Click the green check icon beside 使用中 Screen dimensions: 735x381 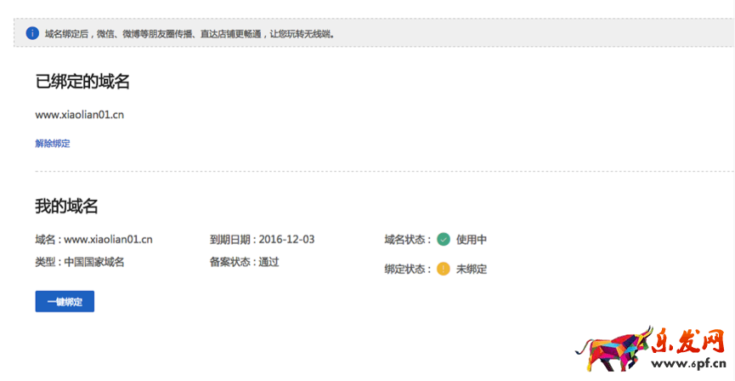[x=443, y=240]
